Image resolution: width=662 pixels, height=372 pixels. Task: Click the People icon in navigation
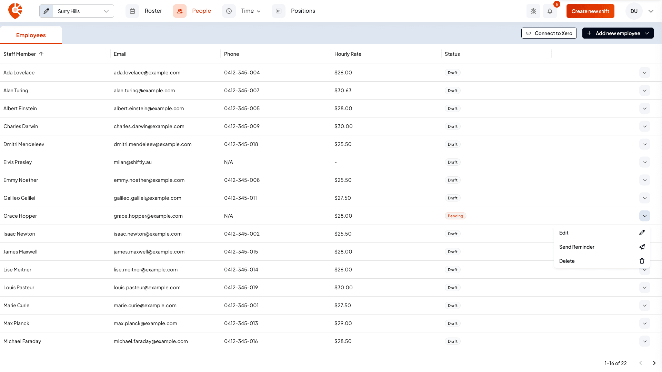[180, 11]
